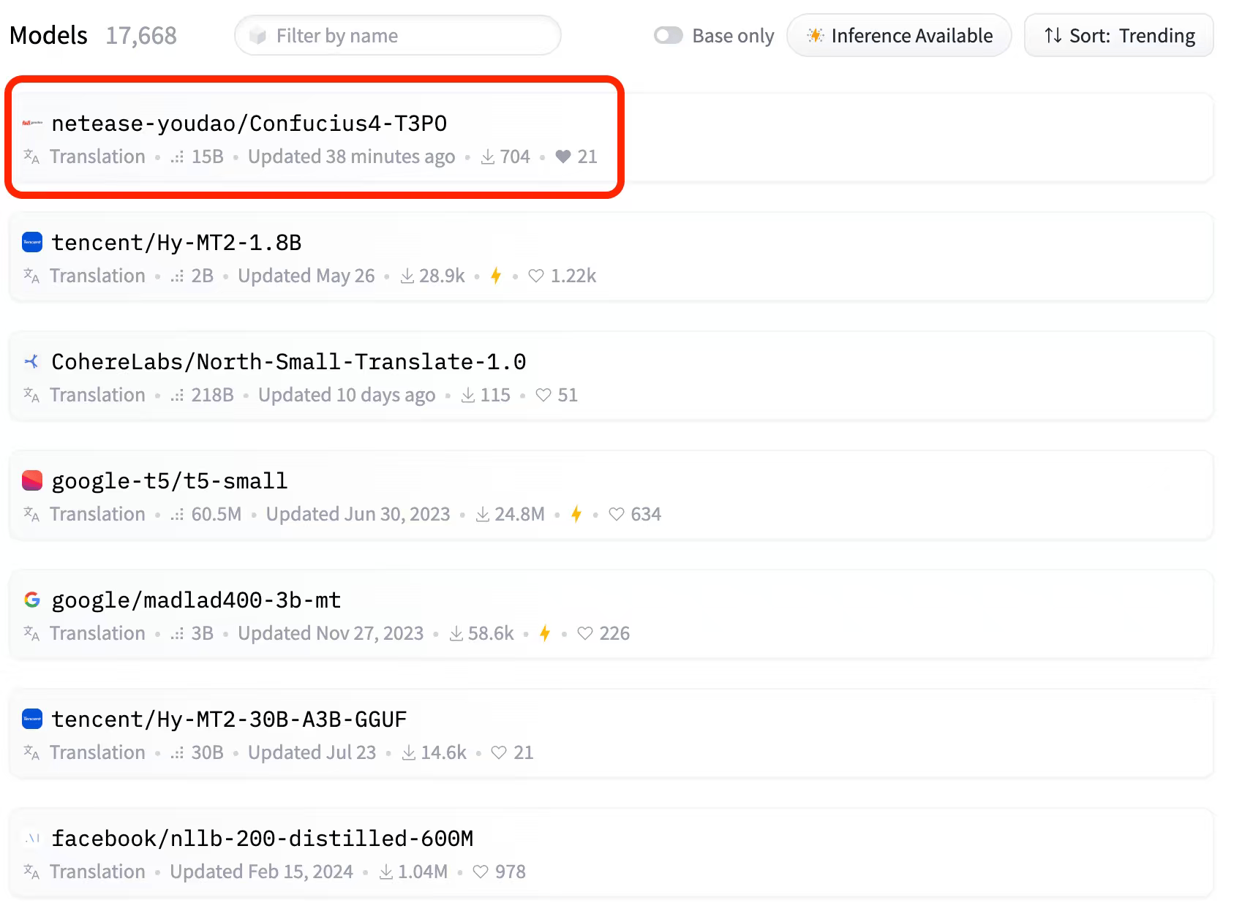Click the "Updated Jun 30, 2023" text
The image size is (1242, 914).
(358, 514)
